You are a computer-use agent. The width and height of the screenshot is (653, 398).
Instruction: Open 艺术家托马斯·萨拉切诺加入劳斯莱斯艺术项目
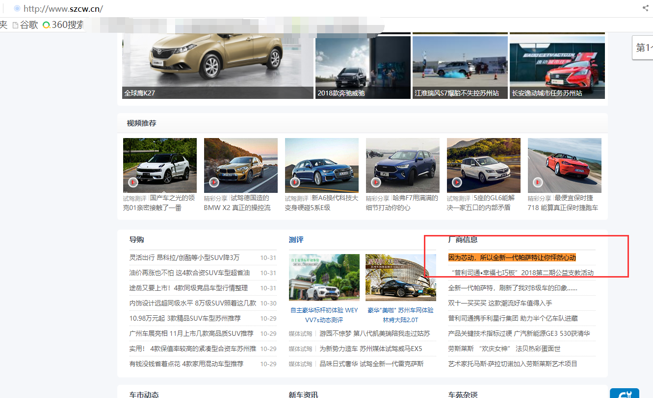[513, 364]
